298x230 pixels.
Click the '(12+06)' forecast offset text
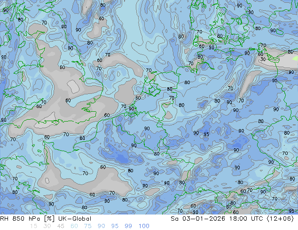(280, 219)
